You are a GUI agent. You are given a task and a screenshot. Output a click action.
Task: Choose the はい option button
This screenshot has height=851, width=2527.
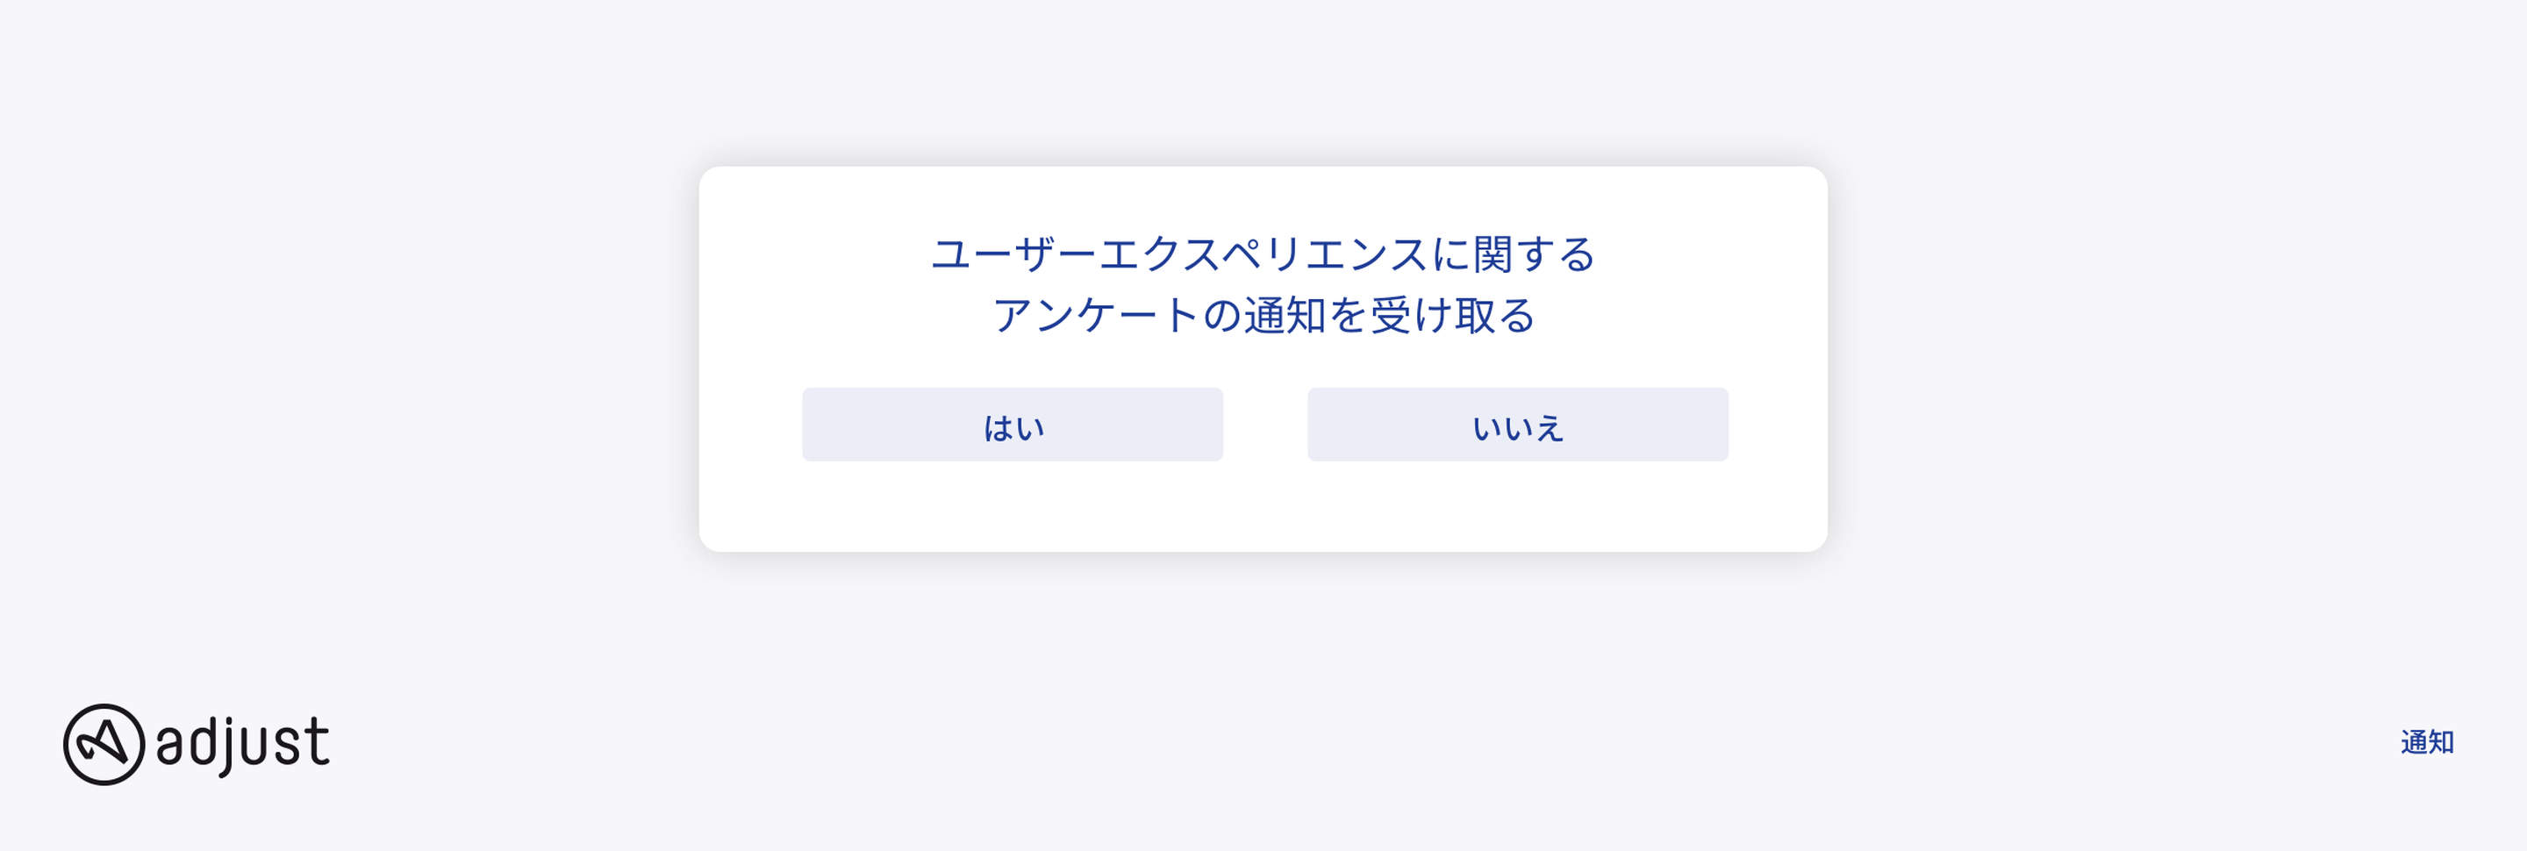point(1013,425)
